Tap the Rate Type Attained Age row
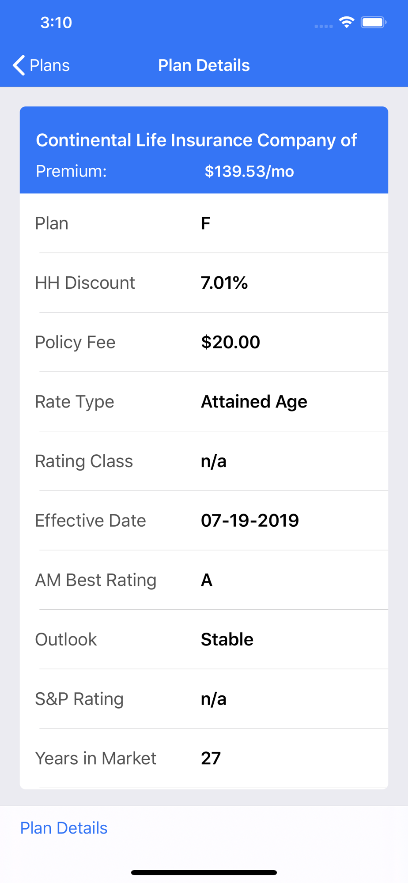 pos(204,402)
